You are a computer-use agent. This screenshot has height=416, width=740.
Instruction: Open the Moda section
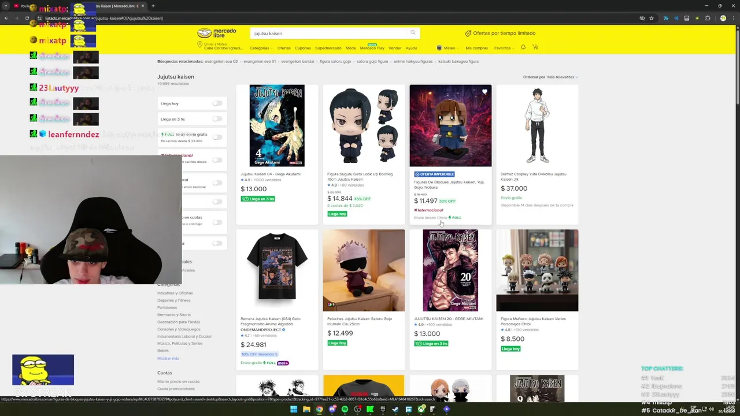click(x=351, y=48)
